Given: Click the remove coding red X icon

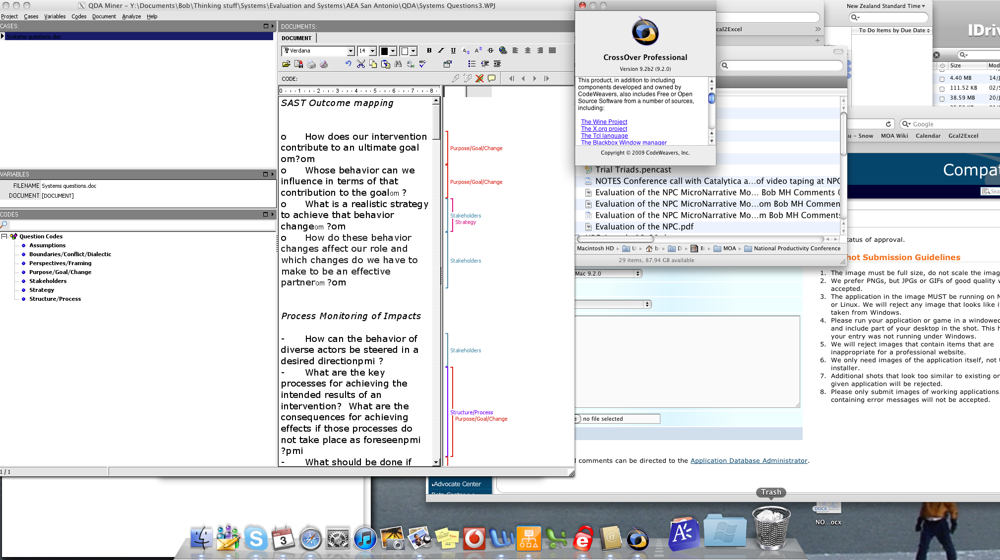Looking at the screenshot, I should tap(479, 78).
